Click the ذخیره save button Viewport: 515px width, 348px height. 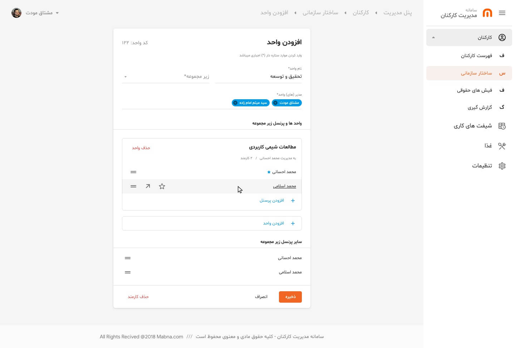pos(290,297)
